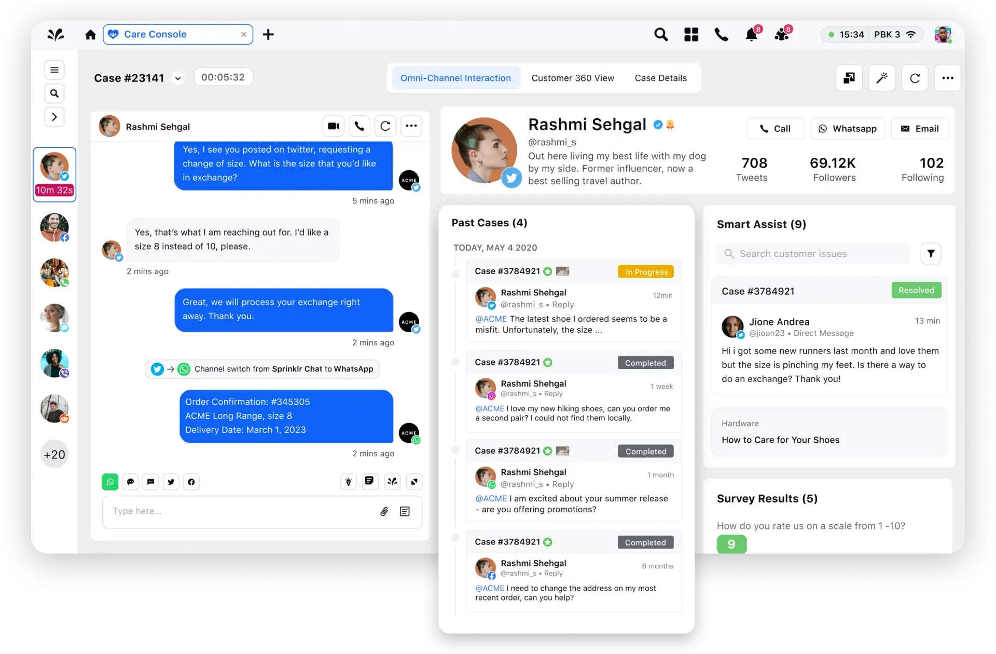Expand Case #23141 dropdown arrow
This screenshot has height=654, width=996.
point(178,78)
